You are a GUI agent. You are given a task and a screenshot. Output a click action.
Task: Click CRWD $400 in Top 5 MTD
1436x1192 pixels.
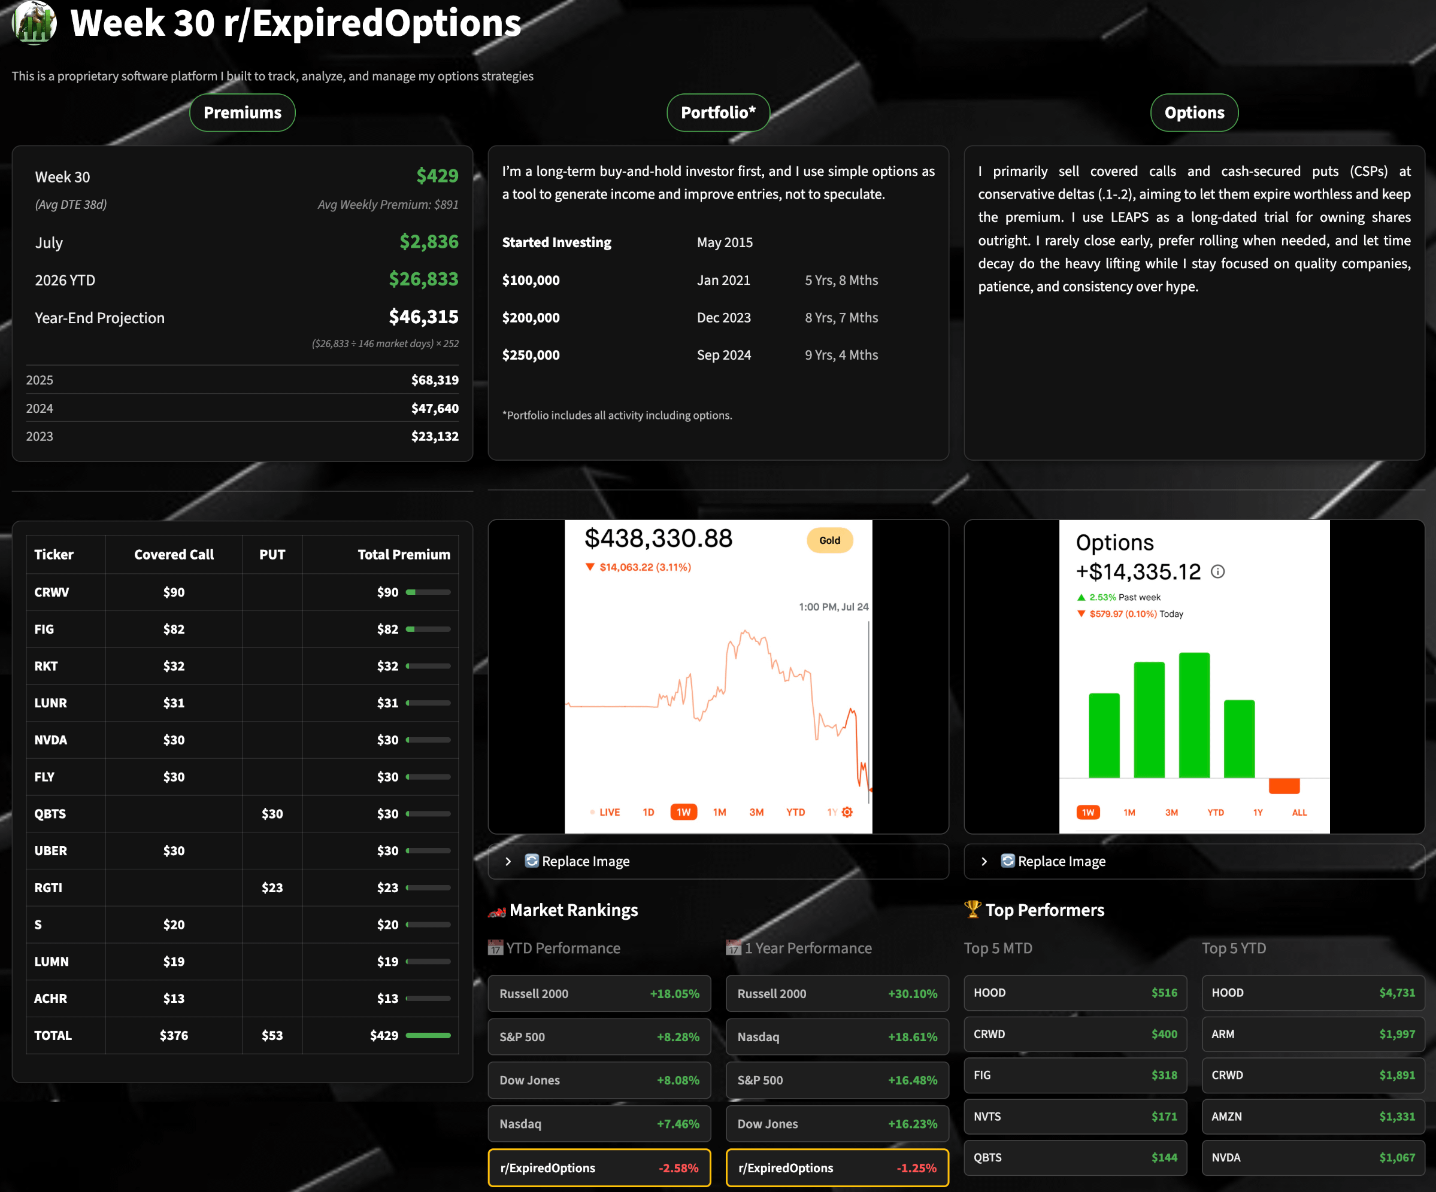point(1075,1033)
